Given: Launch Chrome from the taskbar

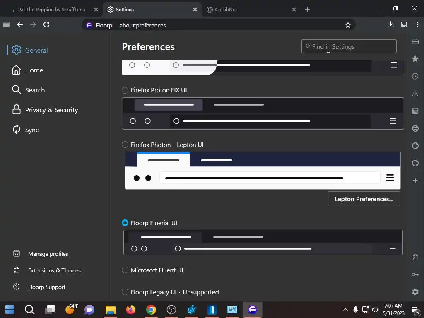Looking at the screenshot, I should pos(151,310).
